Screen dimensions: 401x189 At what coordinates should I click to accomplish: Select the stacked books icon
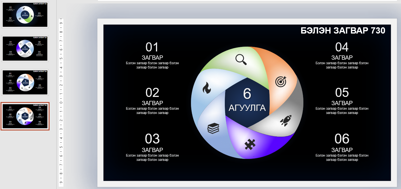(213, 128)
